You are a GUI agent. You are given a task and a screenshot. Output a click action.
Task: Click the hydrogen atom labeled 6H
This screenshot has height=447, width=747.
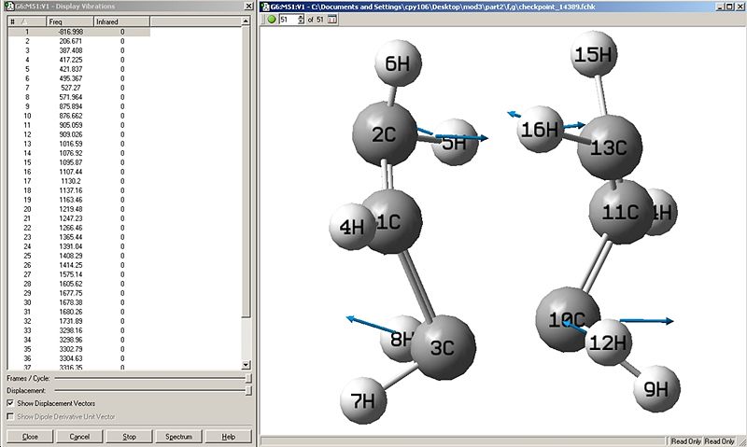[399, 63]
